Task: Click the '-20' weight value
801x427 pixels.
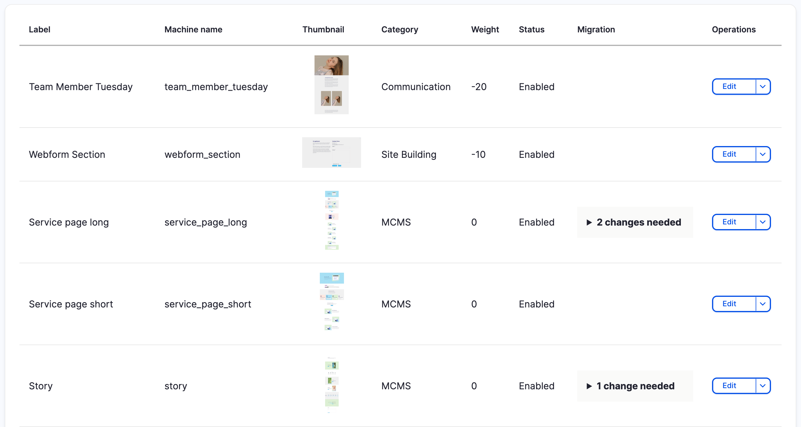Action: [479, 87]
